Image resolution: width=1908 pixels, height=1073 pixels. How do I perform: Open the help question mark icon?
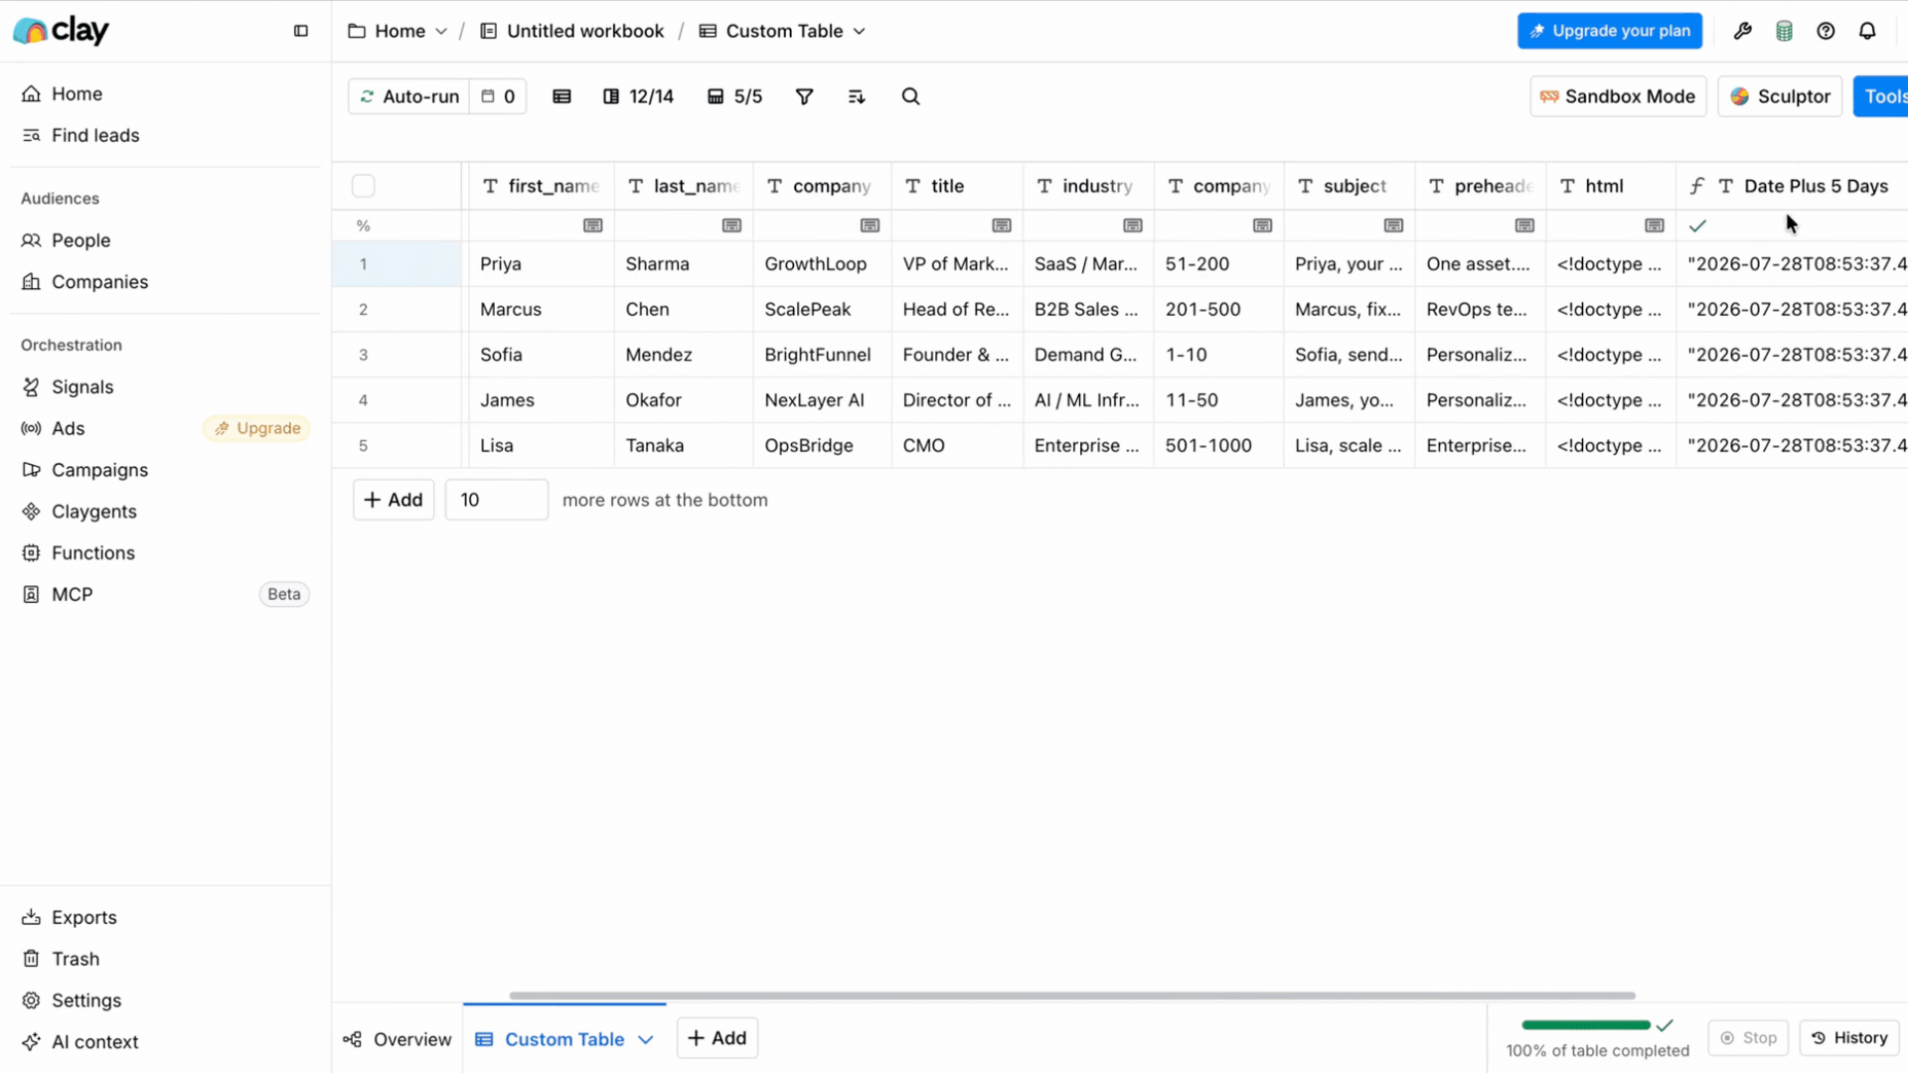click(x=1826, y=31)
